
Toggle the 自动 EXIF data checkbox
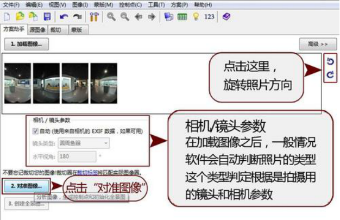click(x=36, y=131)
